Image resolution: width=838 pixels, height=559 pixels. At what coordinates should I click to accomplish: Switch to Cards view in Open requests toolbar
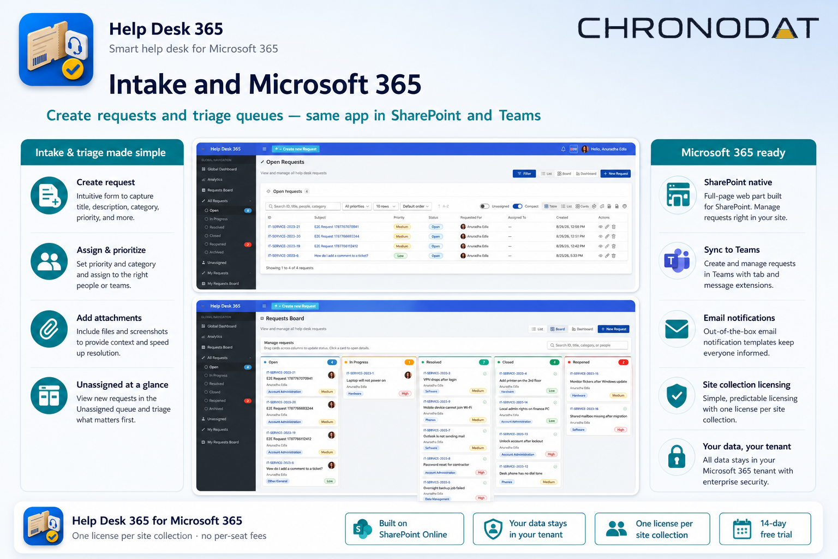click(583, 206)
